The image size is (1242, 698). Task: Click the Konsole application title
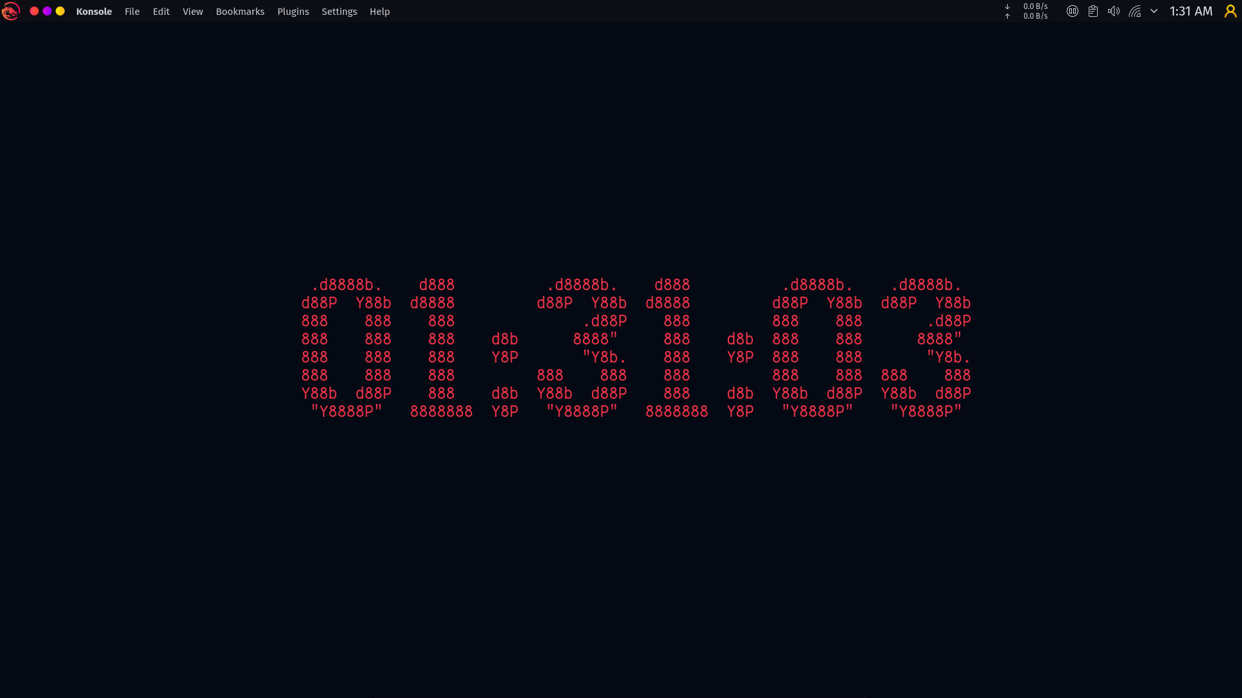(94, 12)
